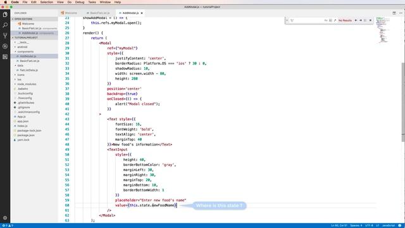
Task: Close the Find widget
Action: (x=370, y=20)
